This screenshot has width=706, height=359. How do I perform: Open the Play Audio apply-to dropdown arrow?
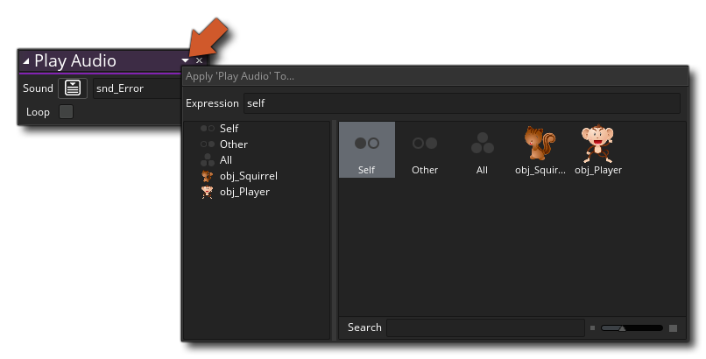point(185,60)
